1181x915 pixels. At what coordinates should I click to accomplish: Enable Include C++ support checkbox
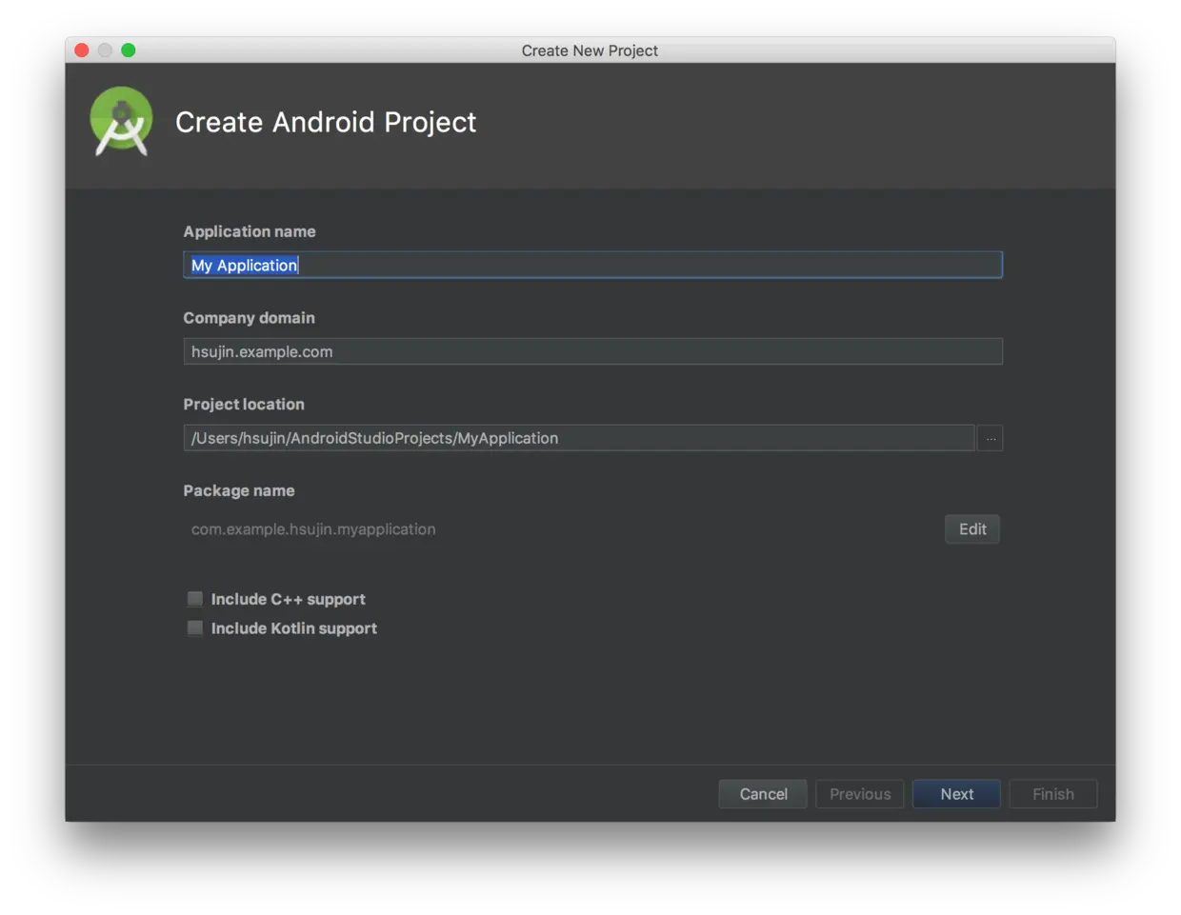point(195,599)
